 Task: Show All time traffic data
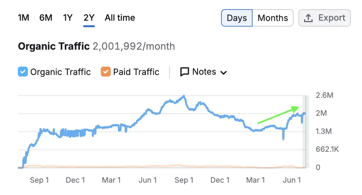tap(120, 18)
